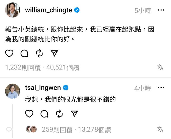Visit the tsai_ingwen username link
Viewport: 171px width, 139px height.
(x=43, y=88)
